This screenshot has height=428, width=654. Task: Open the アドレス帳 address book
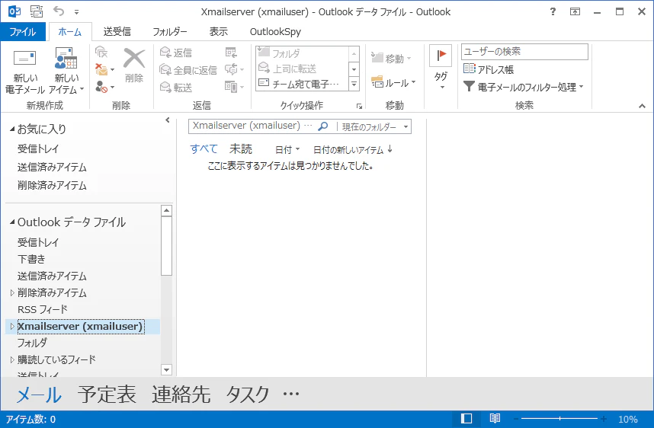489,69
